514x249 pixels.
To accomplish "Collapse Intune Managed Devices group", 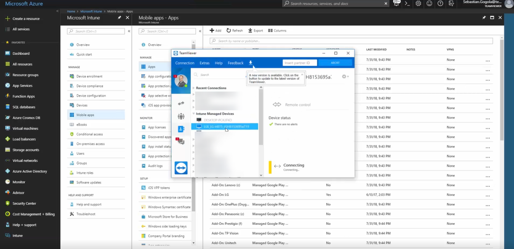I will coord(193,114).
